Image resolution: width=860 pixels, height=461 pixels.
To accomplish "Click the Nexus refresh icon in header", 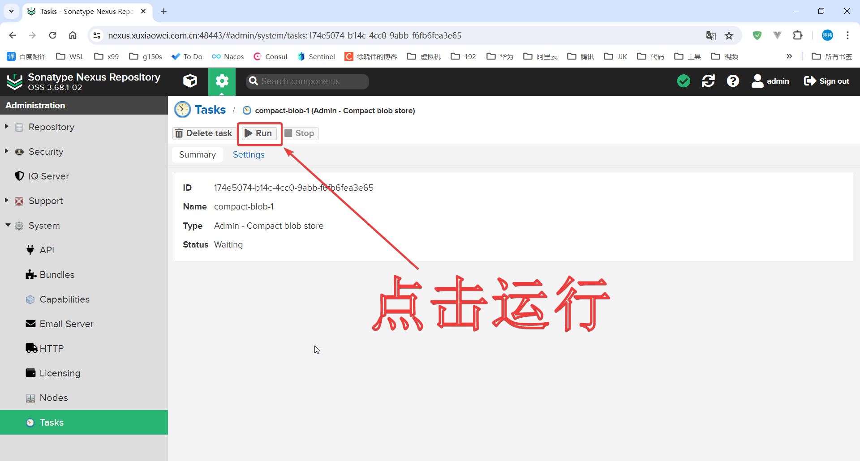I will click(708, 81).
